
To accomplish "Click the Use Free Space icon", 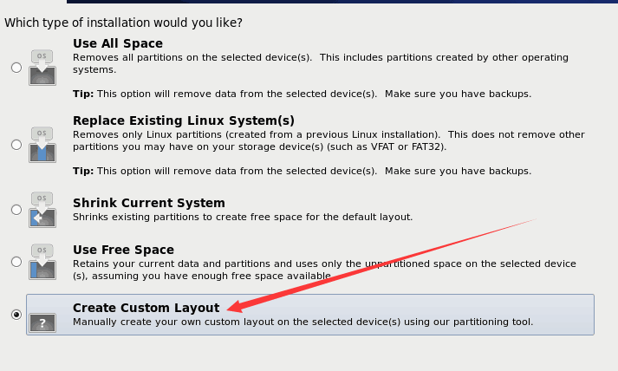I will pyautogui.click(x=42, y=261).
